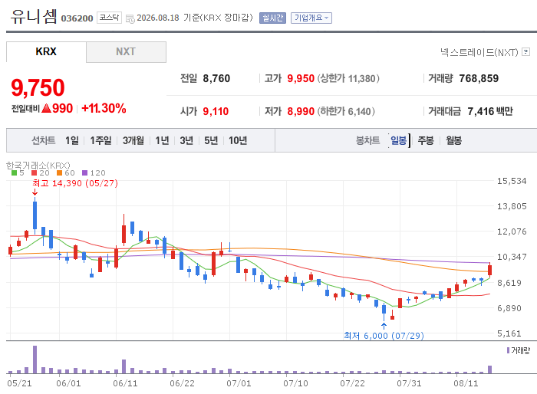Click the stock code 036200
537x394 pixels.
point(77,18)
